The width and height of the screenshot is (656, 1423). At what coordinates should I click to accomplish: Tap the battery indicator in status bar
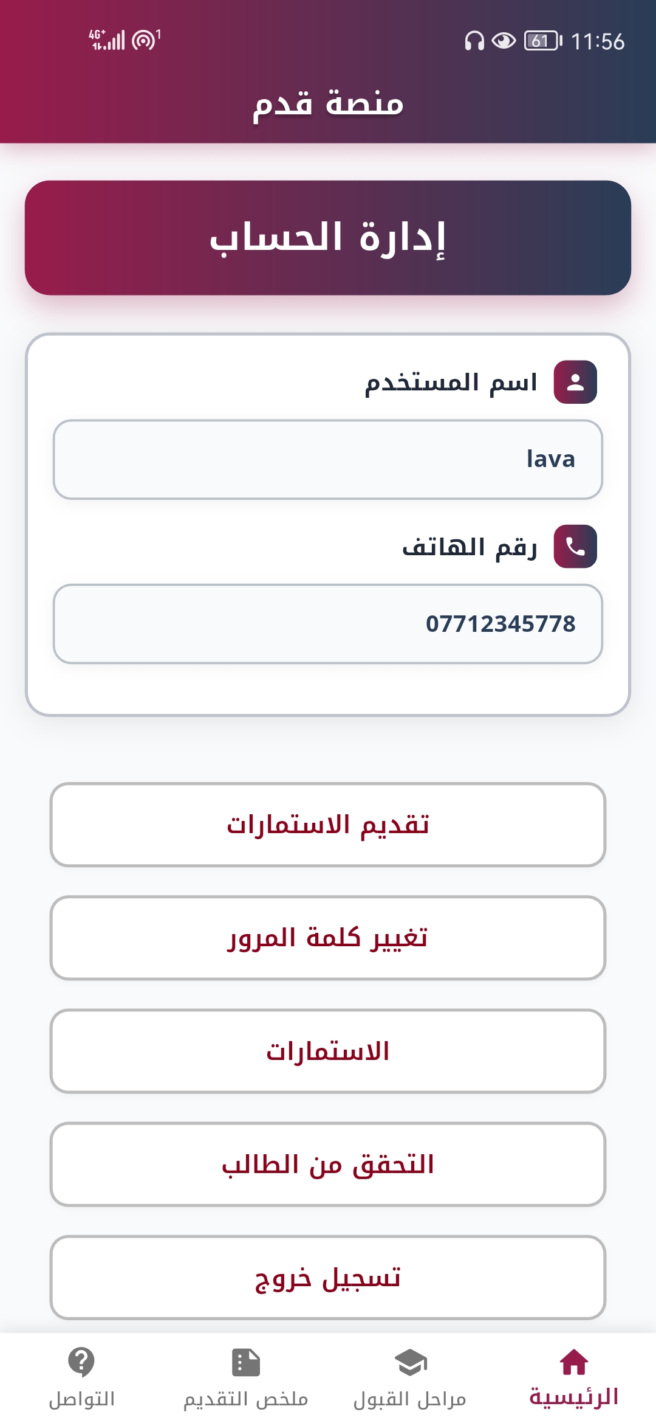pyautogui.click(x=542, y=41)
